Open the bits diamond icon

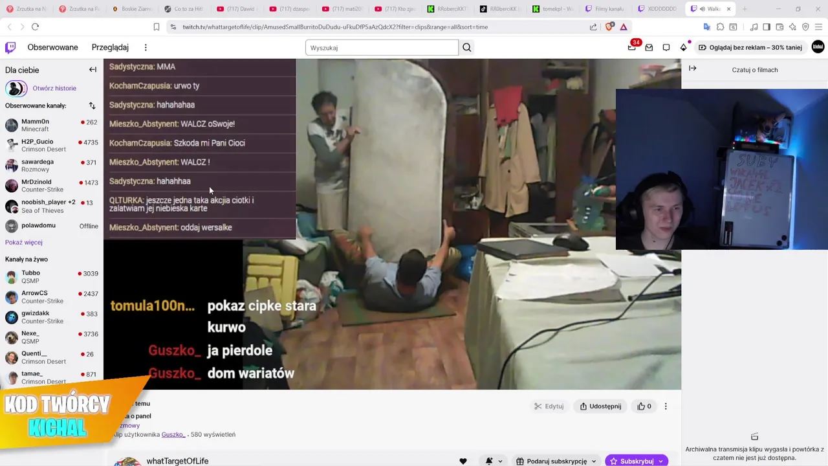pyautogui.click(x=684, y=47)
